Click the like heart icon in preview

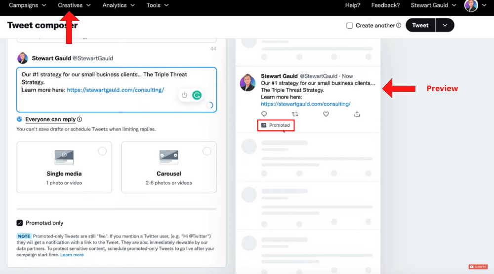(x=326, y=114)
